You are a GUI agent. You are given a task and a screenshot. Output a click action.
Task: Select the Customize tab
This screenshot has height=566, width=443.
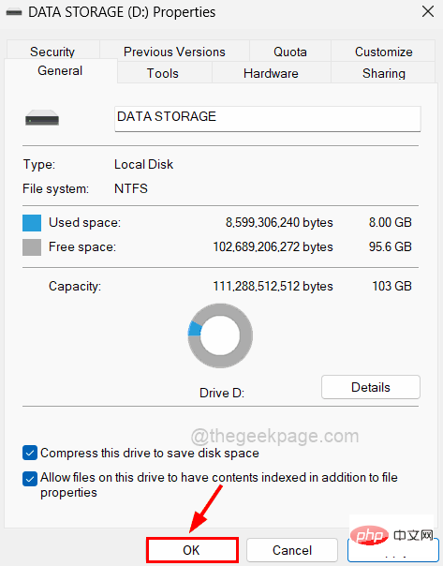coord(383,52)
